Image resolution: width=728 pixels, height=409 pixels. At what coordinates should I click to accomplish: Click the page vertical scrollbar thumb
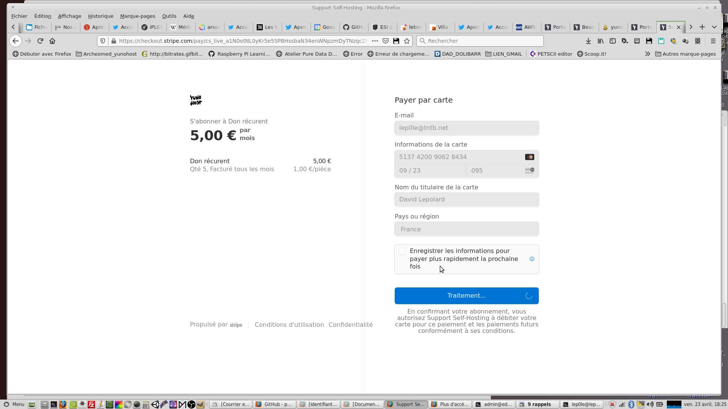[724, 314]
